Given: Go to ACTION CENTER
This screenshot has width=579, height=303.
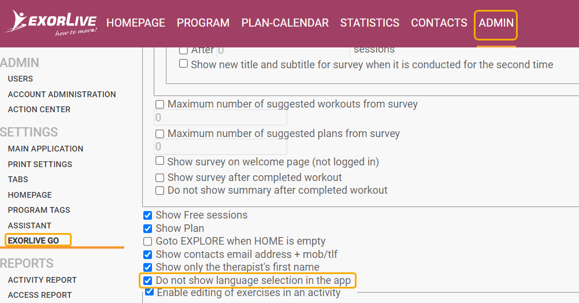Looking at the screenshot, I should [x=39, y=109].
